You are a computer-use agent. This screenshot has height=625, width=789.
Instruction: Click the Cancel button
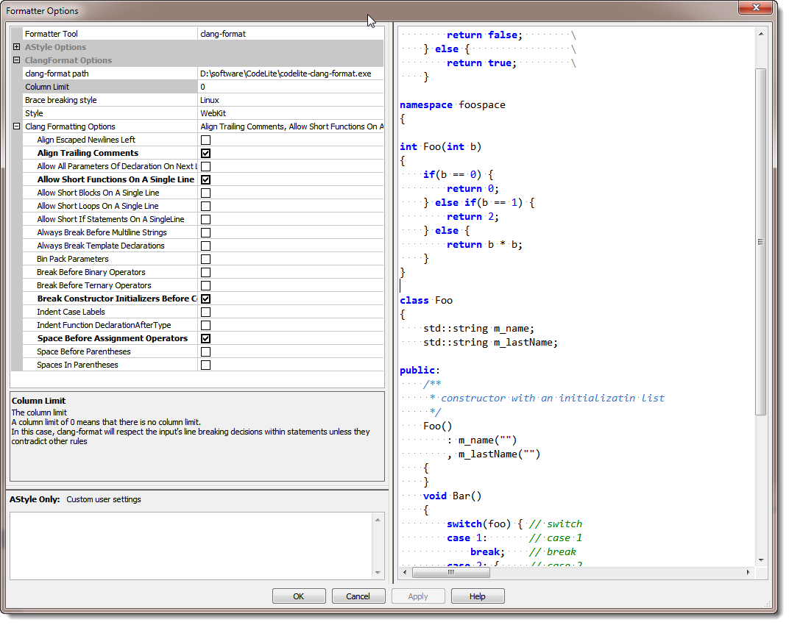[x=358, y=596]
